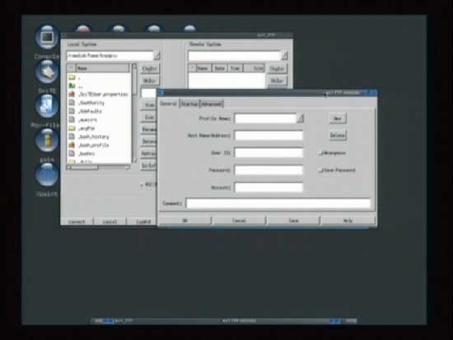Click the Account input field
Viewport: 453px width, 340px height.
coord(269,188)
